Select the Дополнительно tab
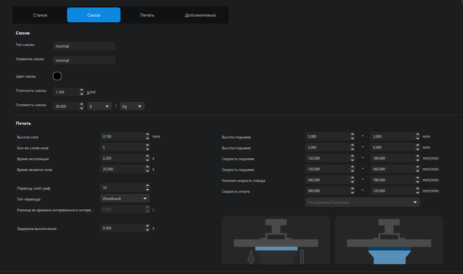Viewport: 463px width, 274px height. click(200, 15)
